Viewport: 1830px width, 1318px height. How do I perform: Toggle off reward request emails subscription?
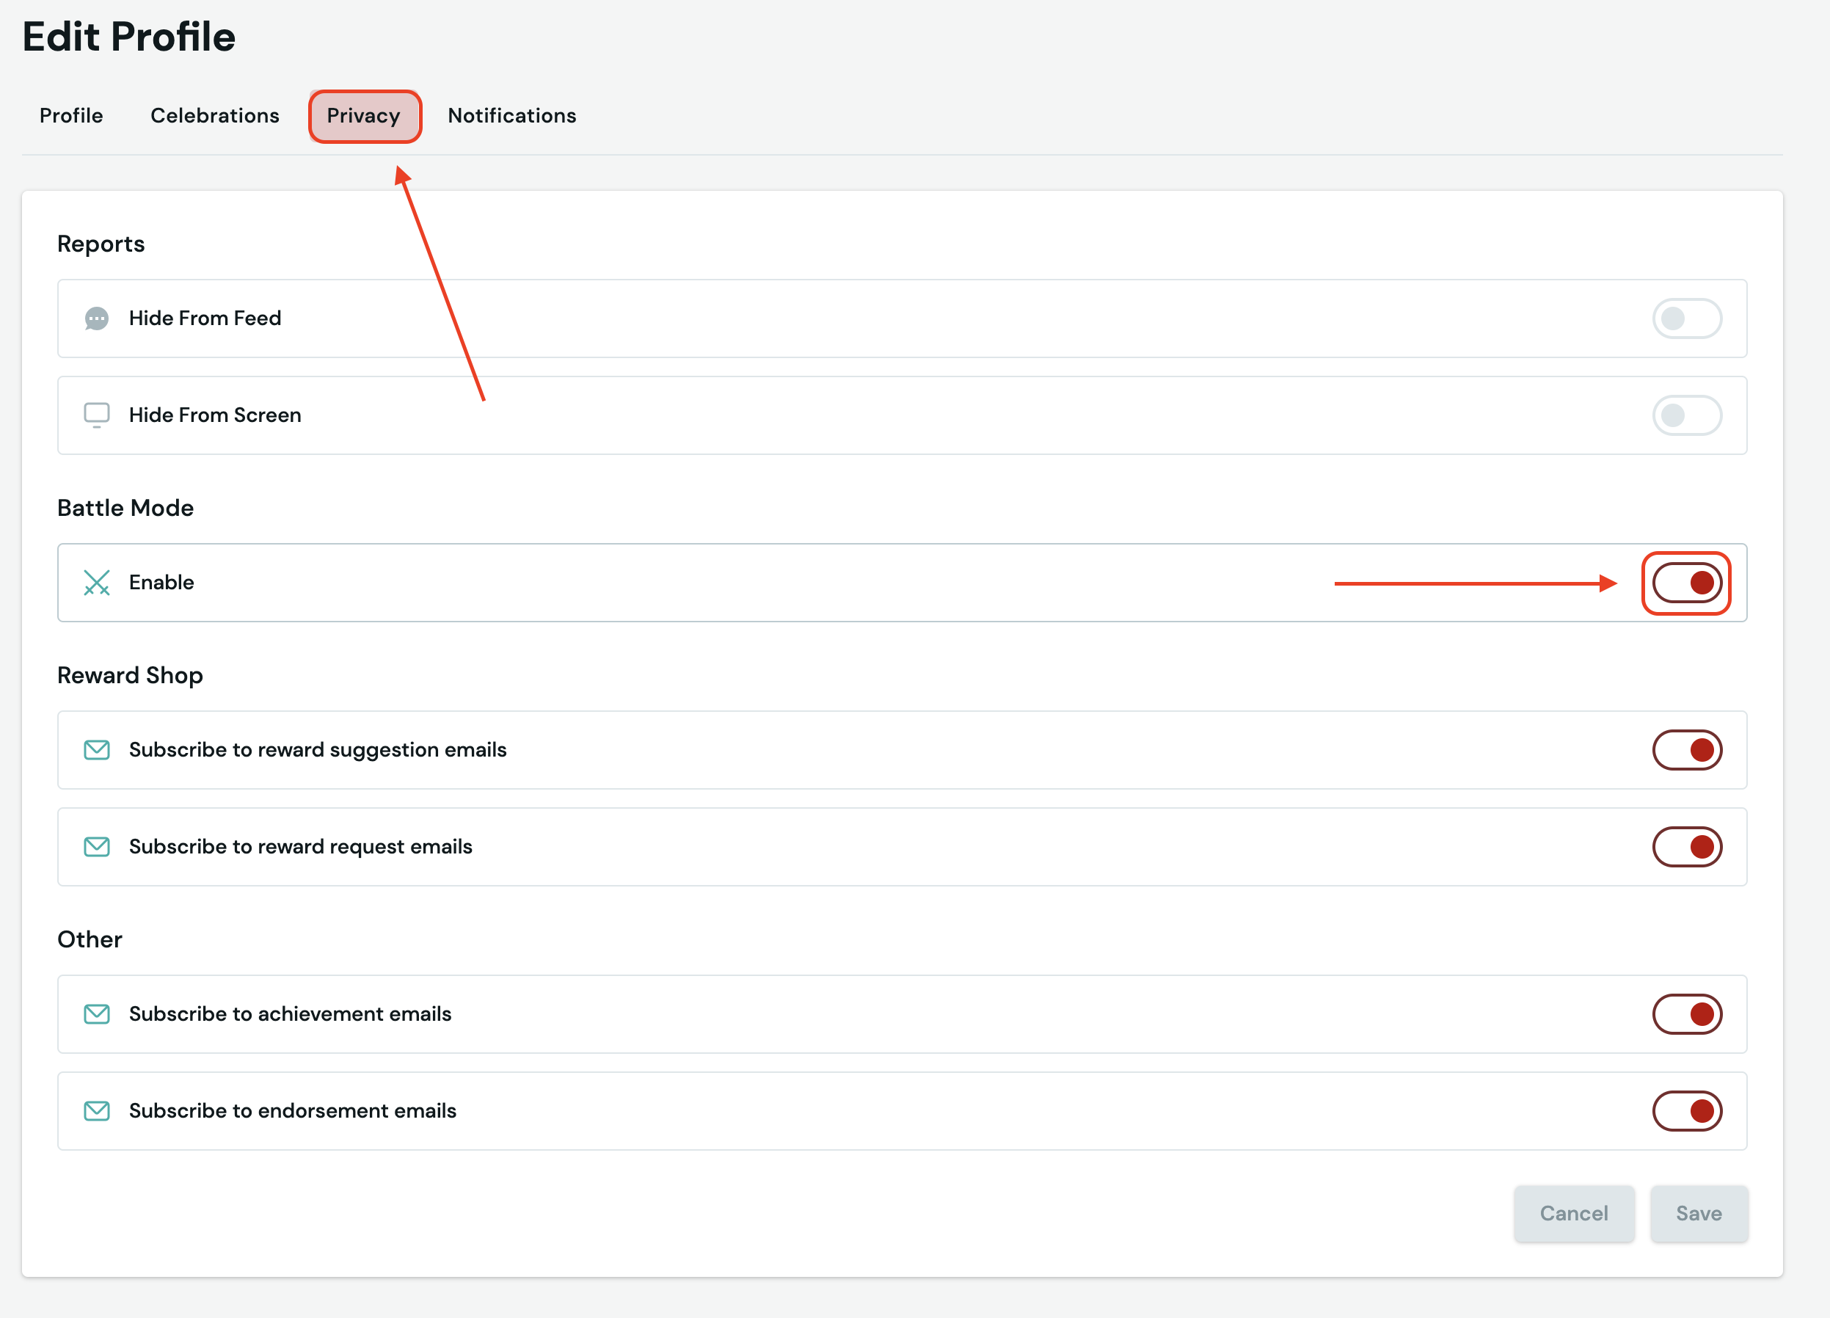[1686, 847]
